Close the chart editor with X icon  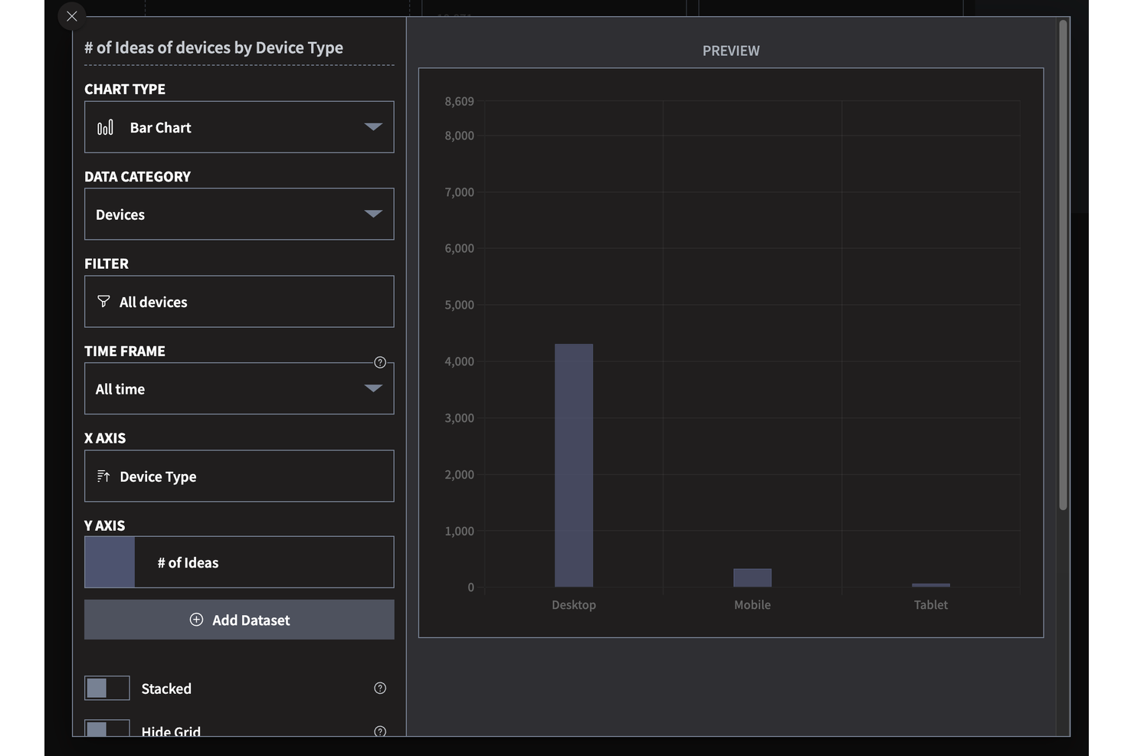pyautogui.click(x=71, y=16)
